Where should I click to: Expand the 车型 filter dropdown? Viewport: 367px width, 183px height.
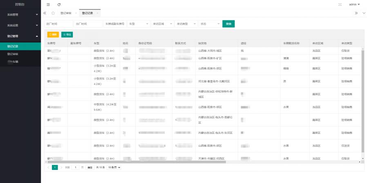tap(139, 24)
